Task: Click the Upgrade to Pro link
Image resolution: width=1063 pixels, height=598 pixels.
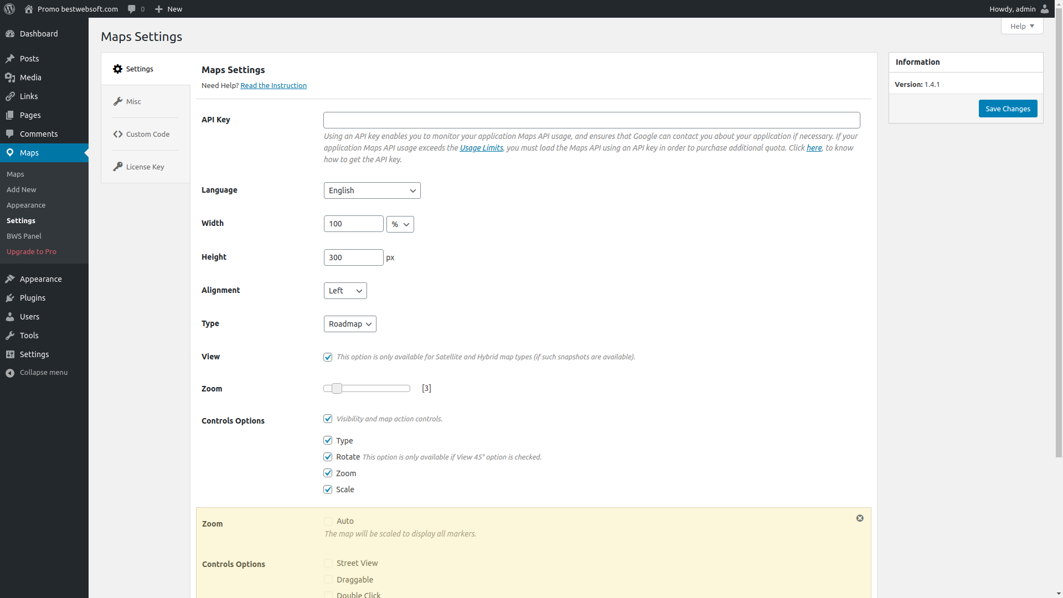Action: tap(32, 251)
